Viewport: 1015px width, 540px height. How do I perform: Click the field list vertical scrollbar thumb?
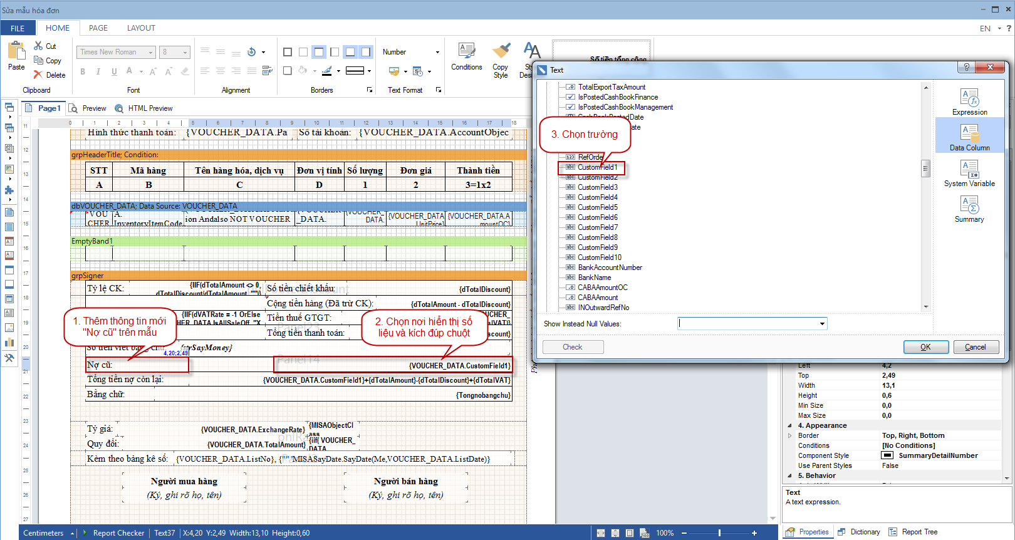[925, 169]
